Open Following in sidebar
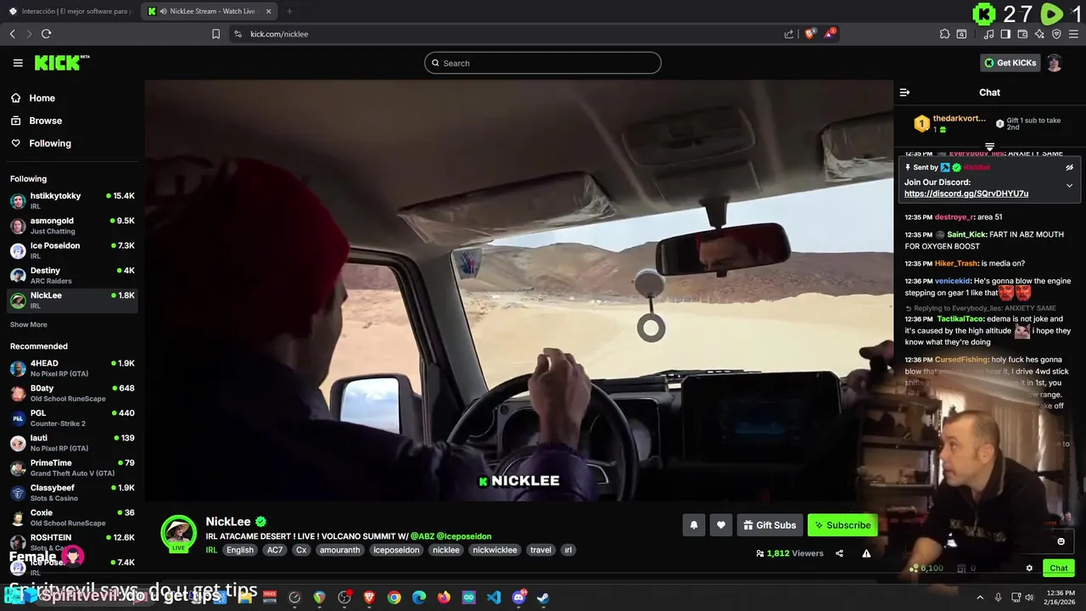1086x611 pixels. (72, 143)
